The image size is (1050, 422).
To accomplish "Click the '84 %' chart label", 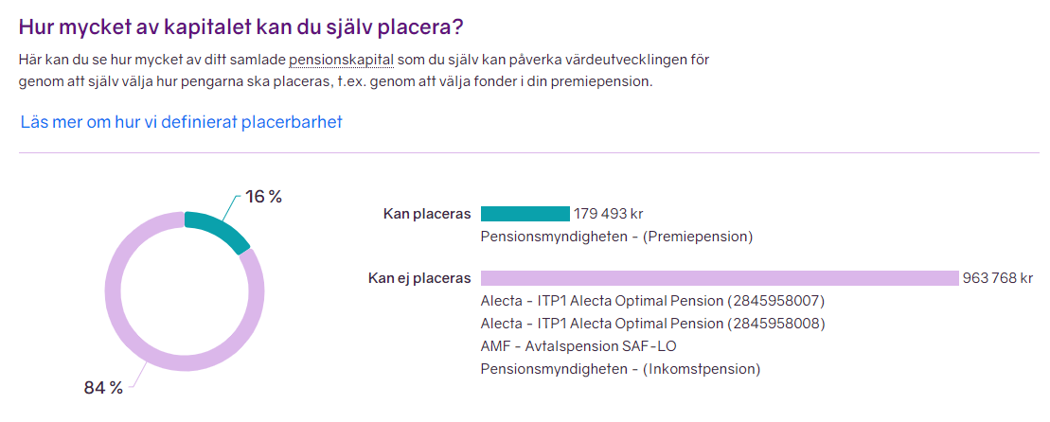I will [104, 388].
